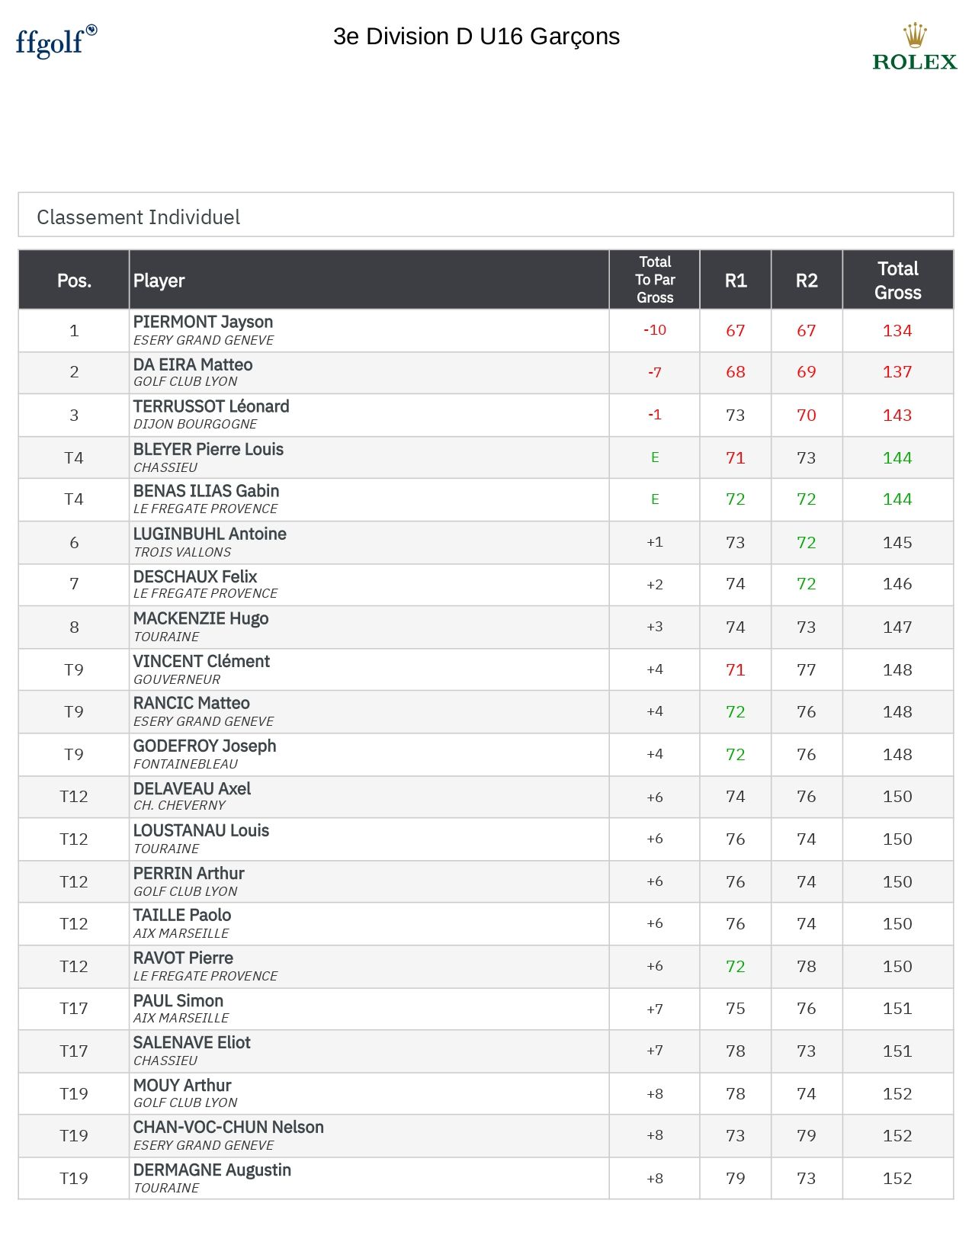This screenshot has height=1258, width=972.
Task: Click the Total Gross column header
Action: (x=897, y=281)
